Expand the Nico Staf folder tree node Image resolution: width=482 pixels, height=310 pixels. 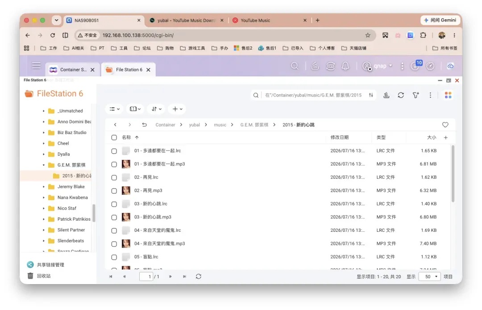click(x=44, y=209)
